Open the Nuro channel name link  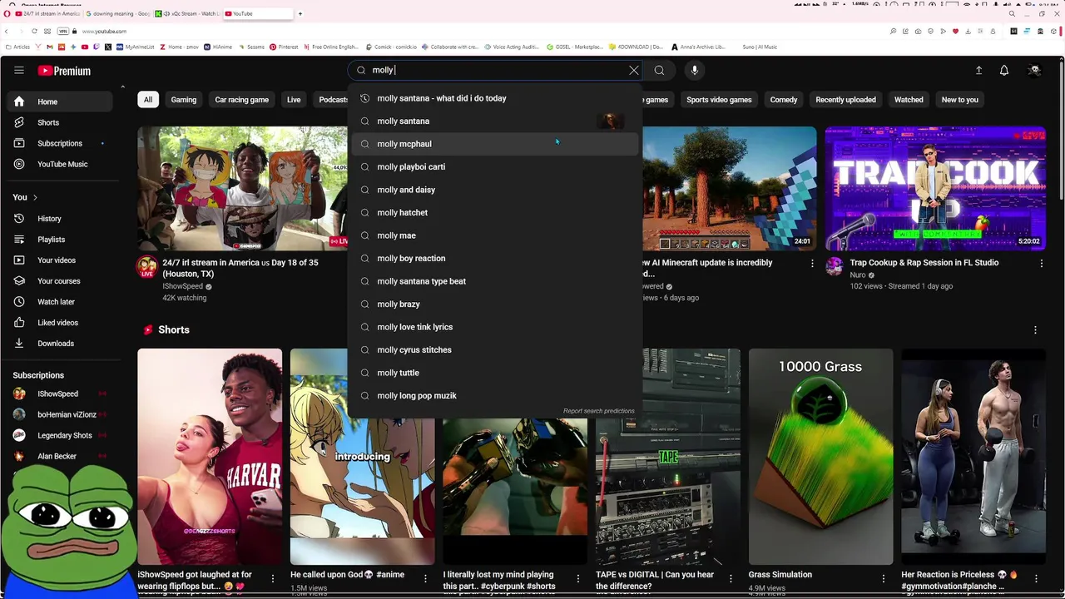pyautogui.click(x=858, y=275)
